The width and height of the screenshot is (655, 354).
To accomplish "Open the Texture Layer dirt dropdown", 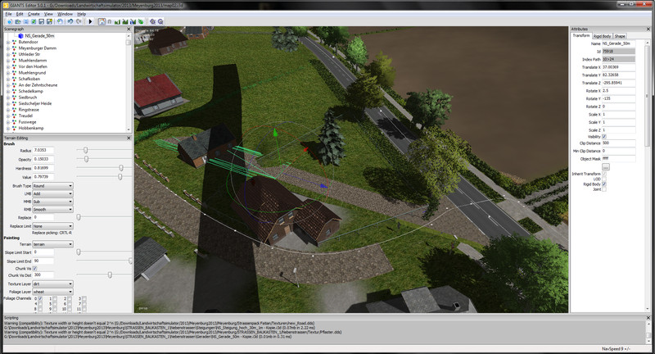I will (x=52, y=284).
